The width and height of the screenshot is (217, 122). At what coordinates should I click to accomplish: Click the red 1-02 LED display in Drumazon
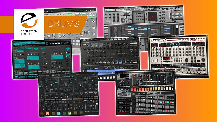[x=166, y=59]
